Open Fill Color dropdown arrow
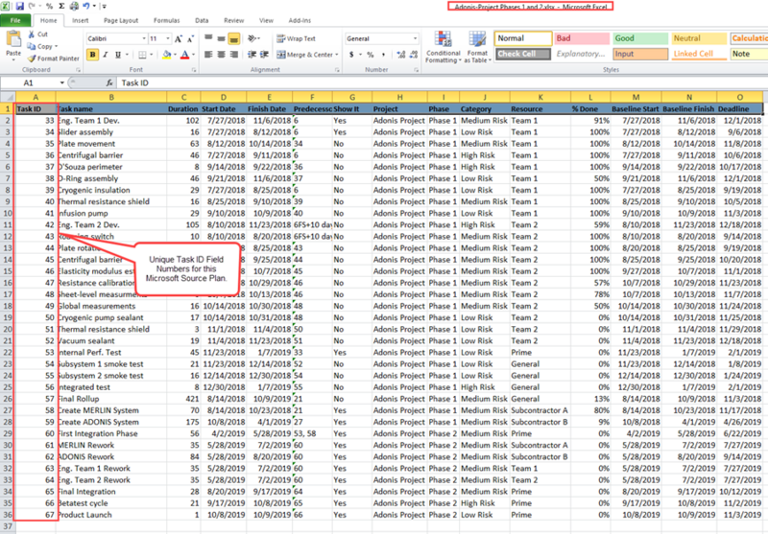This screenshot has height=534, width=768. 176,55
